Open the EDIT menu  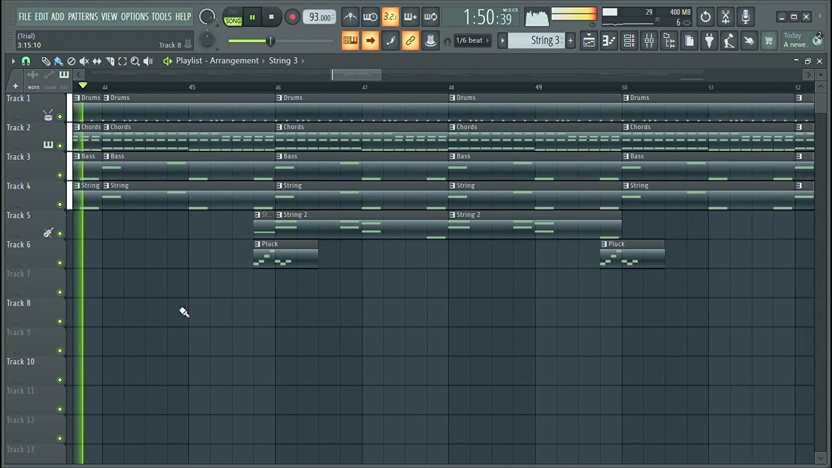tap(42, 16)
